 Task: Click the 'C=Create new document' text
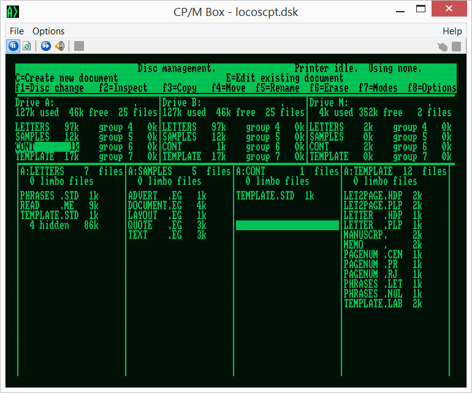[x=67, y=78]
